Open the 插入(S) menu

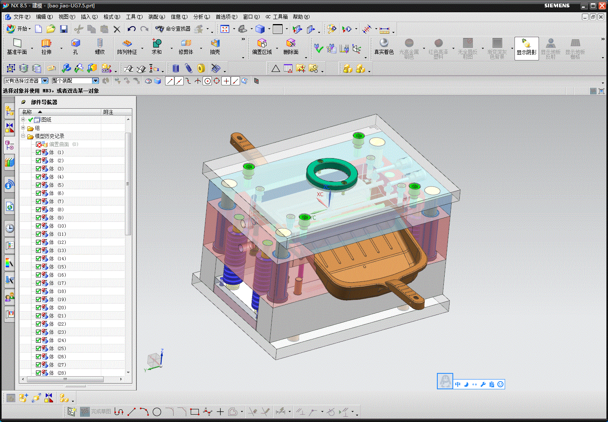[x=89, y=17]
